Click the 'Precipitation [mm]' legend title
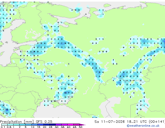Viewport: 165px width, 128px height. [x=17, y=122]
